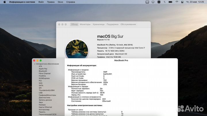Select Apple Pay in the sidebar
The image size is (207, 116).
click(x=43, y=69)
